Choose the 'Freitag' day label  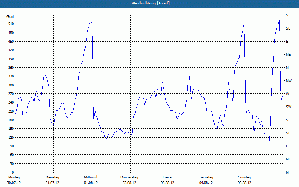coord(168,177)
